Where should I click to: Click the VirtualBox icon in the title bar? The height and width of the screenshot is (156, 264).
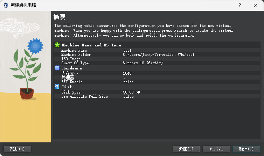pos(6,5)
